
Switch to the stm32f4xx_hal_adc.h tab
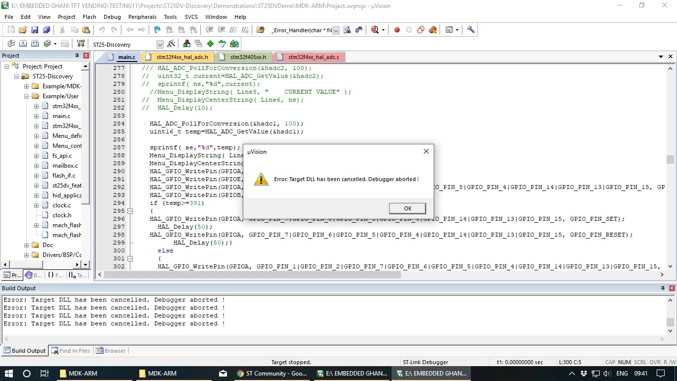179,57
